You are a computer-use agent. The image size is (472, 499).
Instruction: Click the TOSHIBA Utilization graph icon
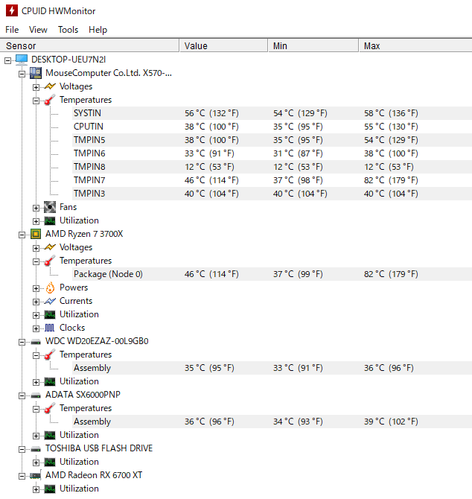(x=50, y=462)
